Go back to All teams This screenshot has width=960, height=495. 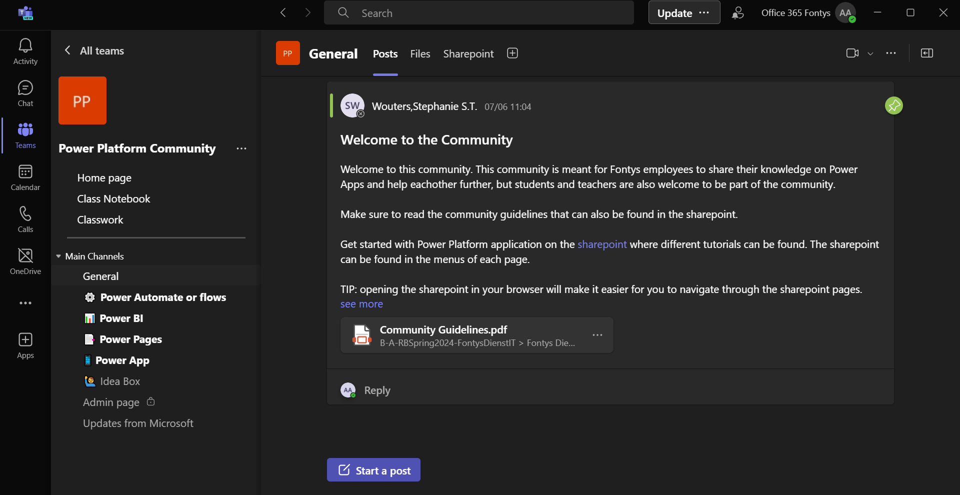tap(94, 51)
